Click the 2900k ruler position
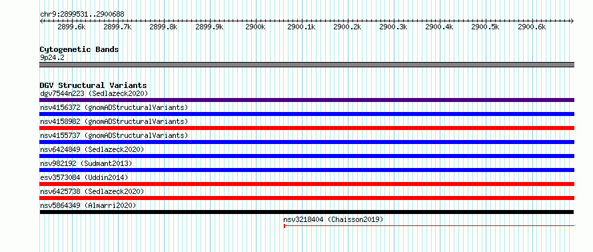The width and height of the screenshot is (593, 252). pyautogui.click(x=256, y=27)
